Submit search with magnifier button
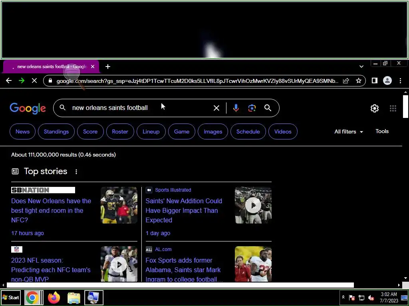This screenshot has width=409, height=306. pos(268,108)
